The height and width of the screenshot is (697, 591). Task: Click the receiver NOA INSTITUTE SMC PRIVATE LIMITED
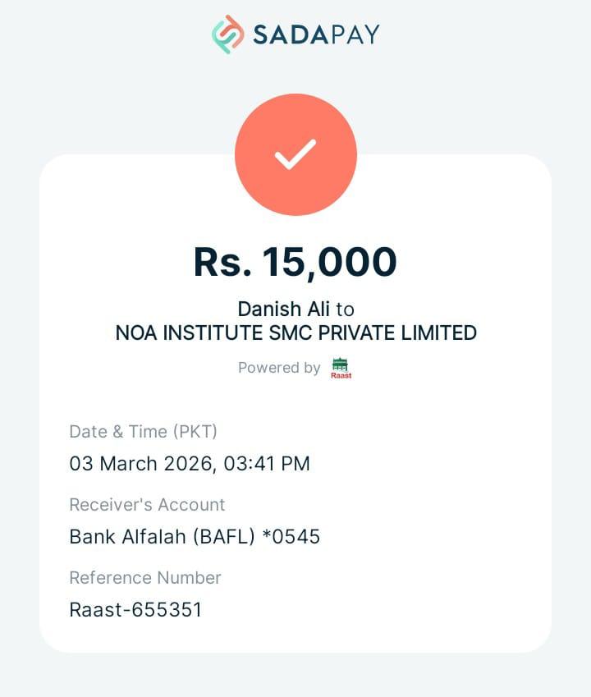295,332
